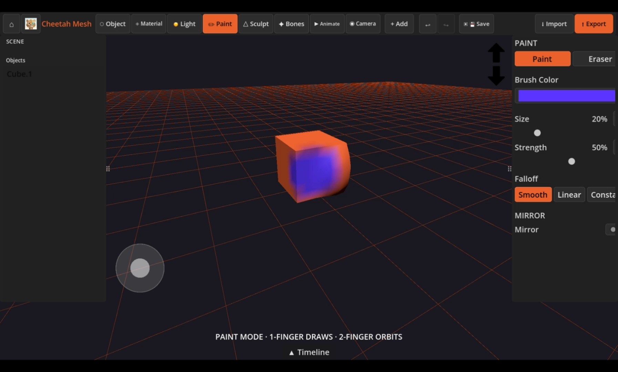Tap the Cheetah Mesh logo thumbnail

pos(31,24)
